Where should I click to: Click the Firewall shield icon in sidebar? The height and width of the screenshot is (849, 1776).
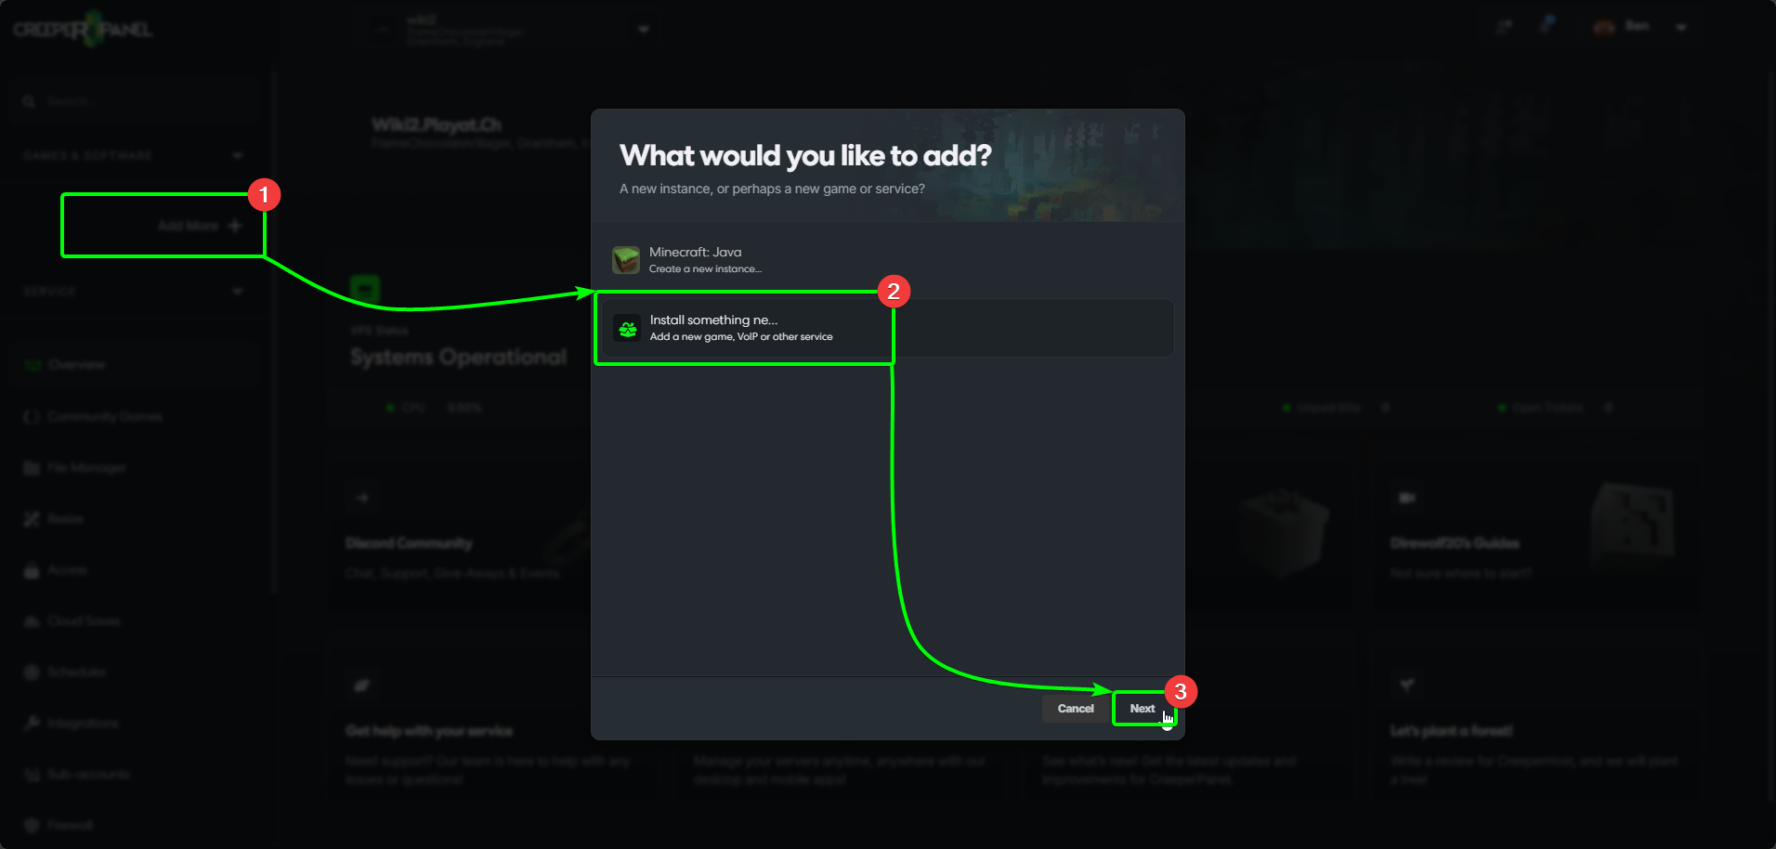(32, 825)
